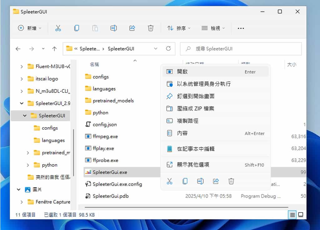The width and height of the screenshot is (320, 230).
Task: Choose 內容 Properties in the context menu
Action: coord(216,133)
